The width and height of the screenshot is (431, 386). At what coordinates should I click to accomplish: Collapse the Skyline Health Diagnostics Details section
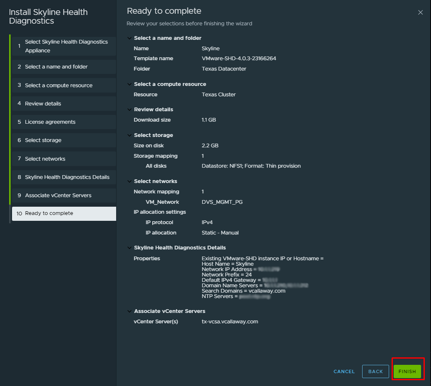129,248
